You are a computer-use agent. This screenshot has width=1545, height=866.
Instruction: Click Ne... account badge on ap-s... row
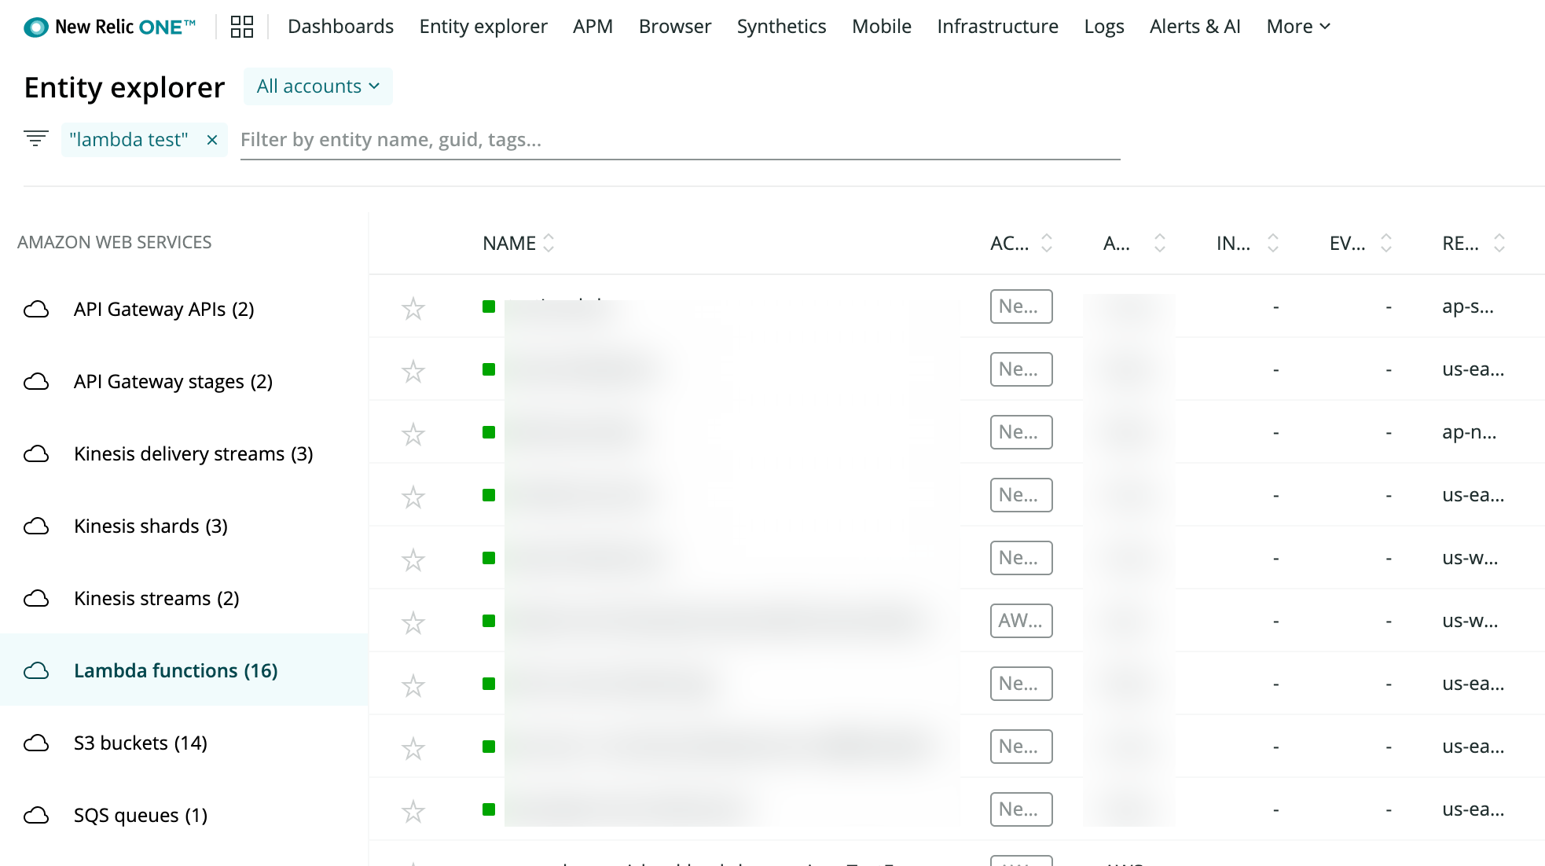(1021, 306)
